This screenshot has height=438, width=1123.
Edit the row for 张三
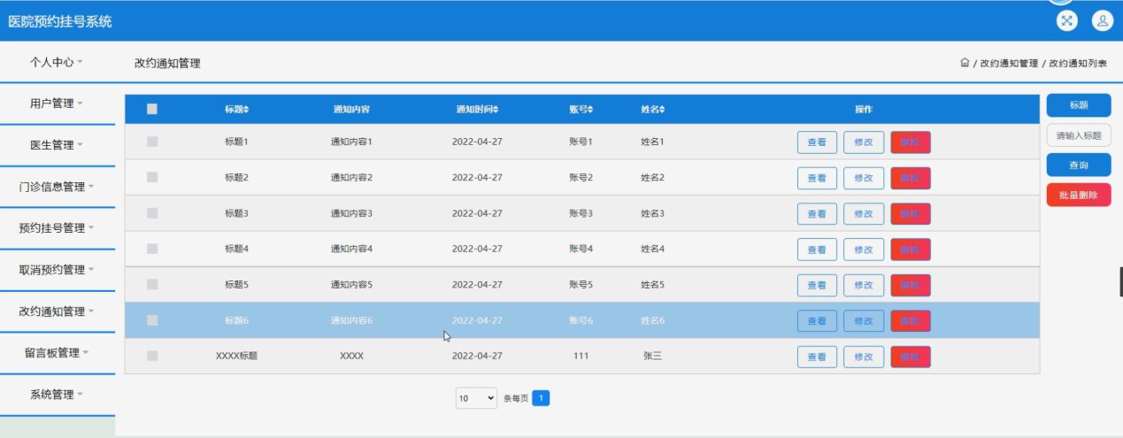pos(864,357)
